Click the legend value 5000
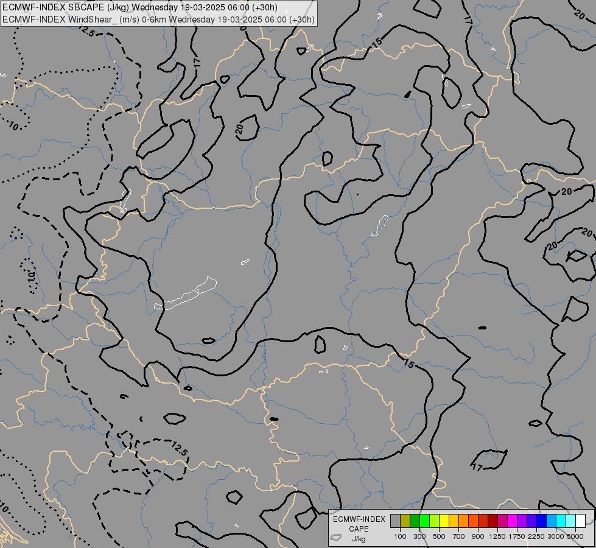 pos(575,536)
